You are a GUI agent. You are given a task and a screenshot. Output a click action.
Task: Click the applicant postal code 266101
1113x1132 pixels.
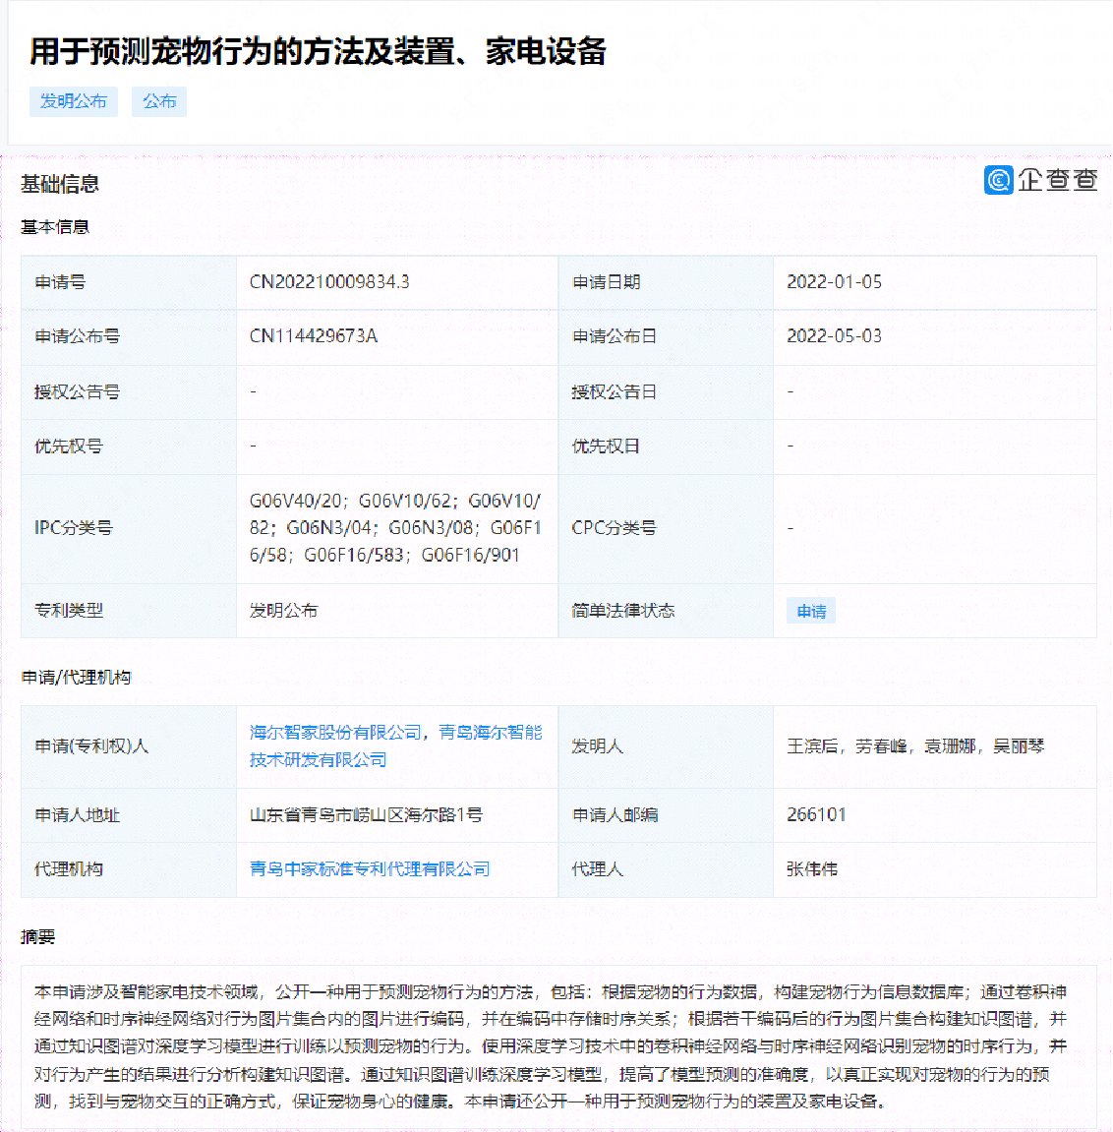(816, 814)
